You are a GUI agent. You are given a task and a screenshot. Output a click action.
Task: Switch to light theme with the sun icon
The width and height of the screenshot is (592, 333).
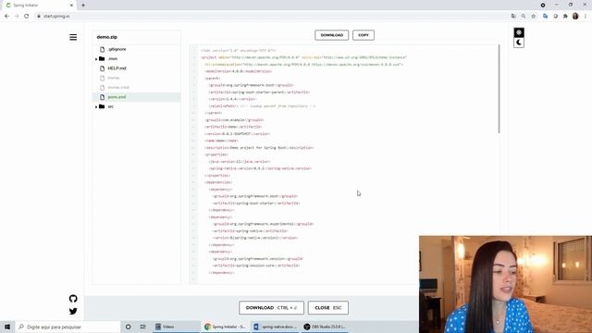pos(519,32)
